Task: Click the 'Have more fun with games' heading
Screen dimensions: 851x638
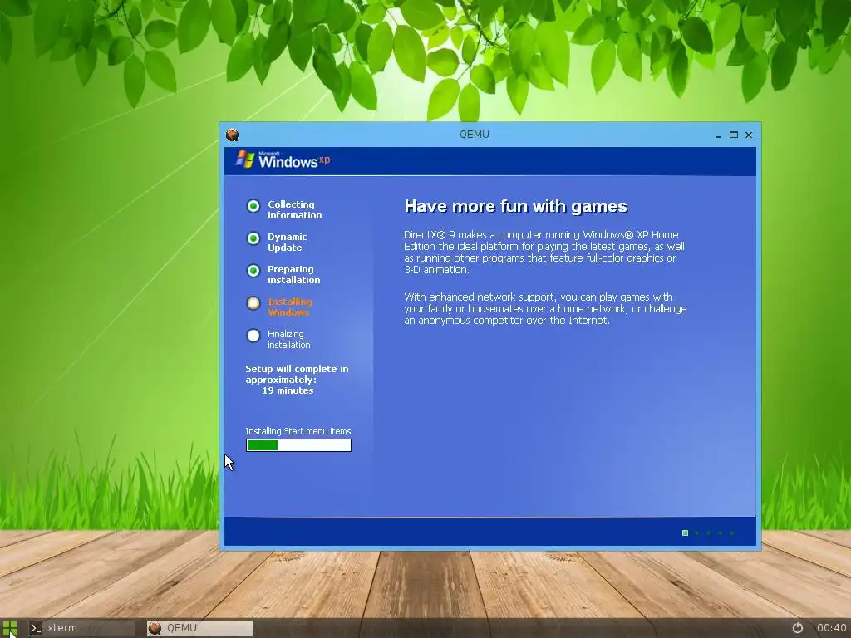Action: coord(515,206)
